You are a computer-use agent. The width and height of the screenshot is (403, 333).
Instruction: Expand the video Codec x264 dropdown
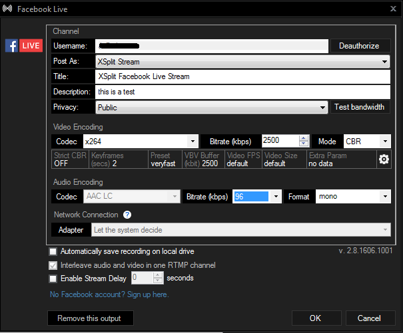[141, 141]
